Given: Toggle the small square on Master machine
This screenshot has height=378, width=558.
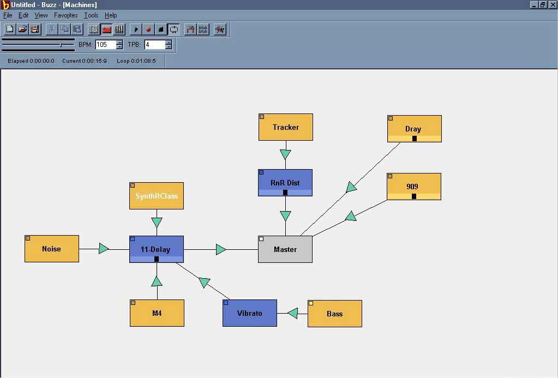Looking at the screenshot, I should click(x=261, y=239).
